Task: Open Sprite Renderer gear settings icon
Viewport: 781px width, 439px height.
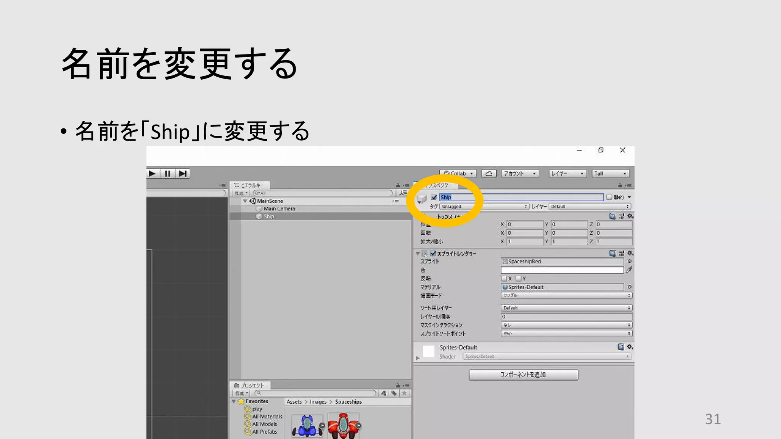Action: click(x=630, y=253)
